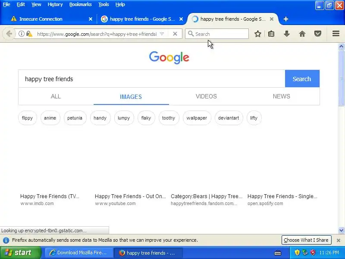
Task: Filter by the lumpy chip
Action: pos(124,118)
